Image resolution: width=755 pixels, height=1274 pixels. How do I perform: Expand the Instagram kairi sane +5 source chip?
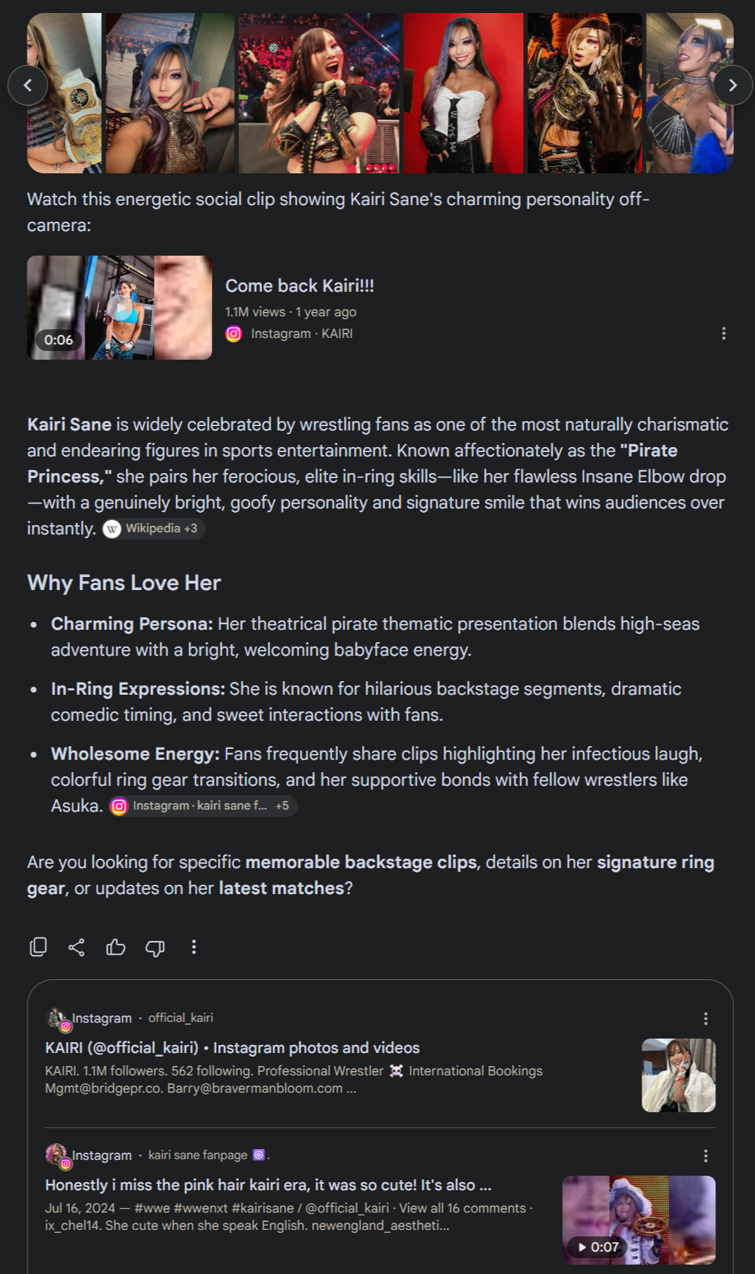coord(203,806)
